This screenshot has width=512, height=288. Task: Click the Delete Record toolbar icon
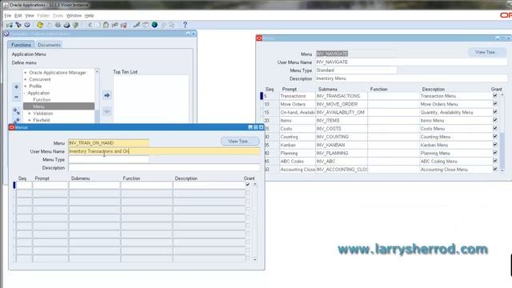pos(123,25)
